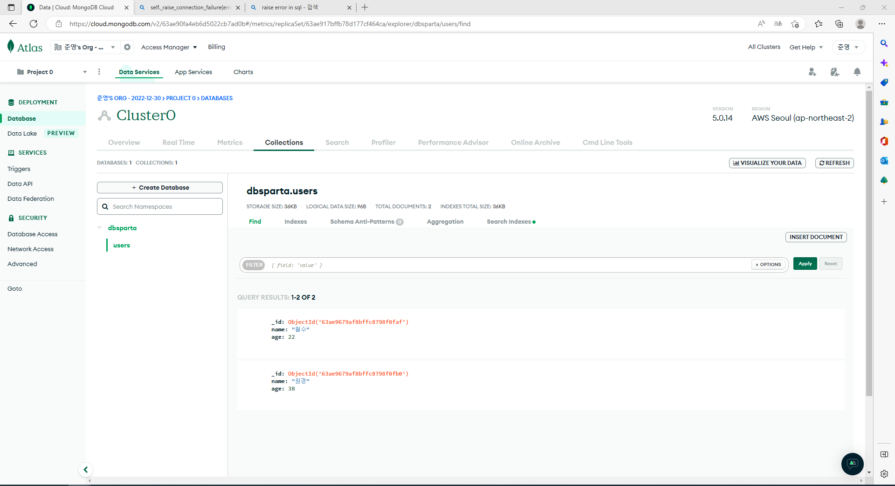
Task: Open Edge sidebar Office icon
Action: pos(884,141)
